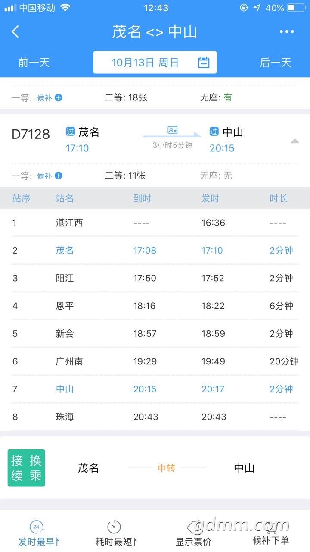
Task: Go to next day 后一天
Action: click(276, 63)
